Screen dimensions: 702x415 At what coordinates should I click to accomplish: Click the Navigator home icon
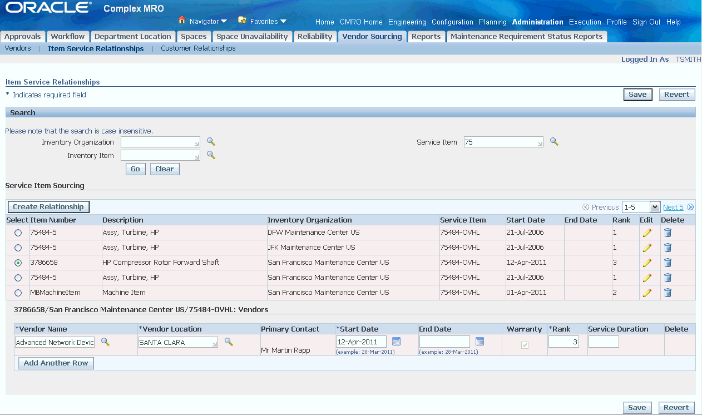pyautogui.click(x=182, y=21)
